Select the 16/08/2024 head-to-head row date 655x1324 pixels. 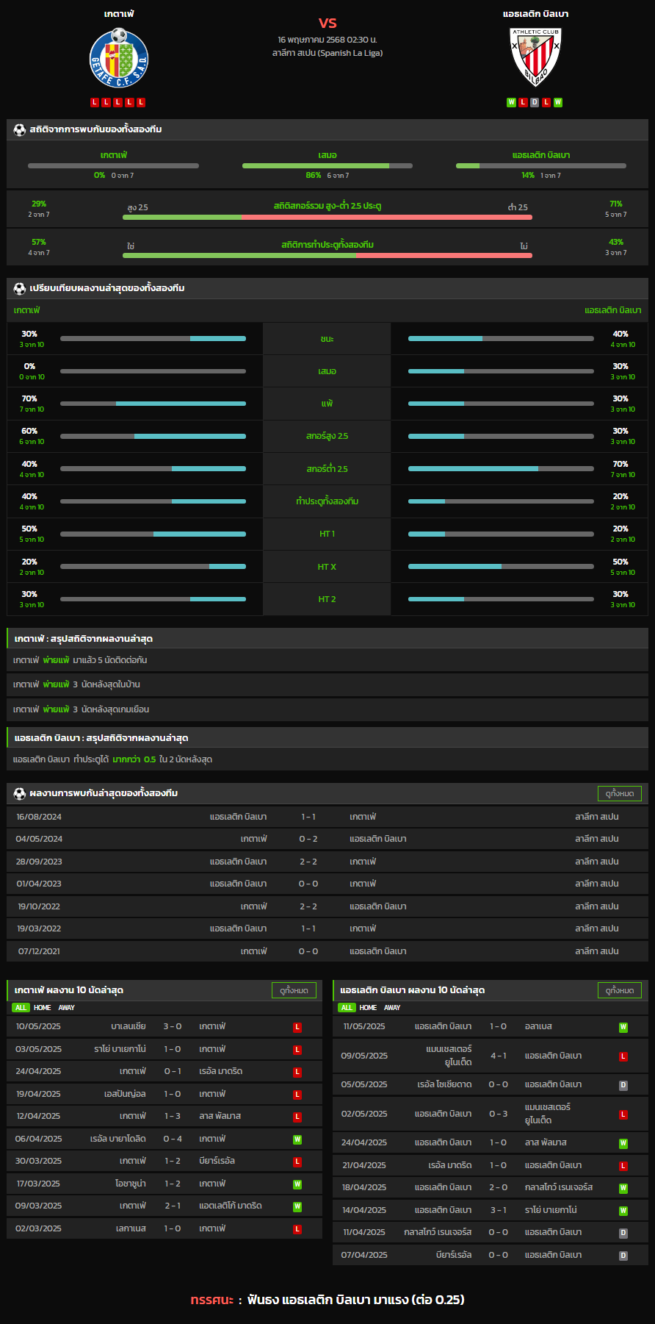click(39, 817)
